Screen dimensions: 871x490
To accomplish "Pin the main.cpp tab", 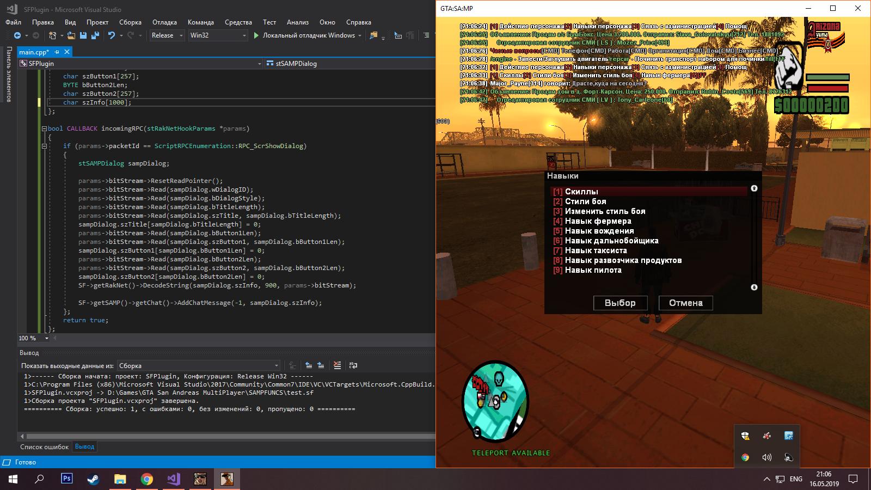I will [x=57, y=52].
